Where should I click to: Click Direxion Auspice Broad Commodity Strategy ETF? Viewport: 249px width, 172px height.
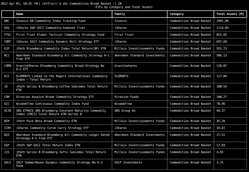tap(55, 97)
